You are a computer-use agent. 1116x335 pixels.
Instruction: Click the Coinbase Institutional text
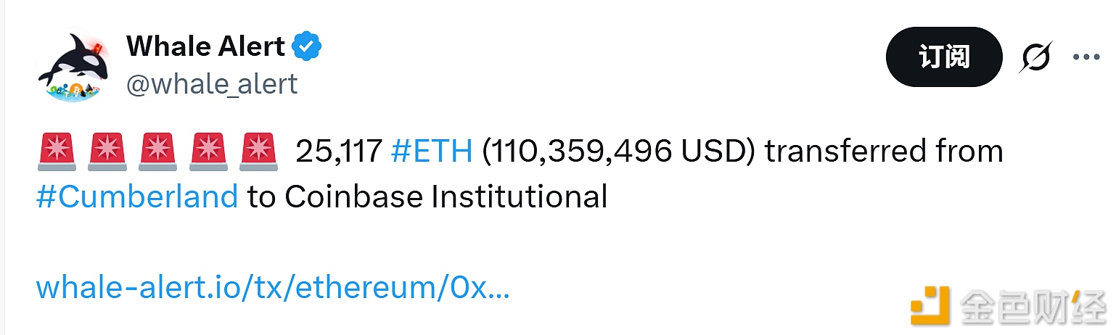coord(446,197)
